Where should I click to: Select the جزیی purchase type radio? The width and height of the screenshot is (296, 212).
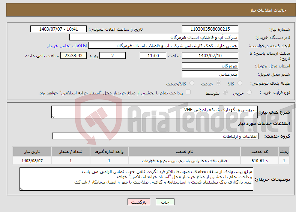[249, 93]
